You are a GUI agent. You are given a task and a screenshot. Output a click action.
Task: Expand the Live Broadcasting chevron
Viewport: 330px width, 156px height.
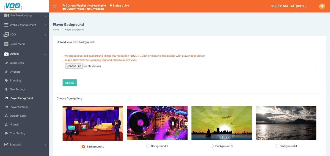point(45,16)
